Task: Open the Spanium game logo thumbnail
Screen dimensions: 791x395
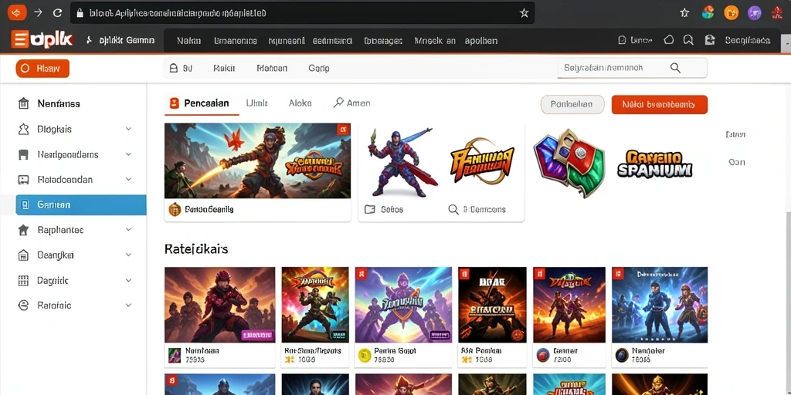Action: [655, 164]
